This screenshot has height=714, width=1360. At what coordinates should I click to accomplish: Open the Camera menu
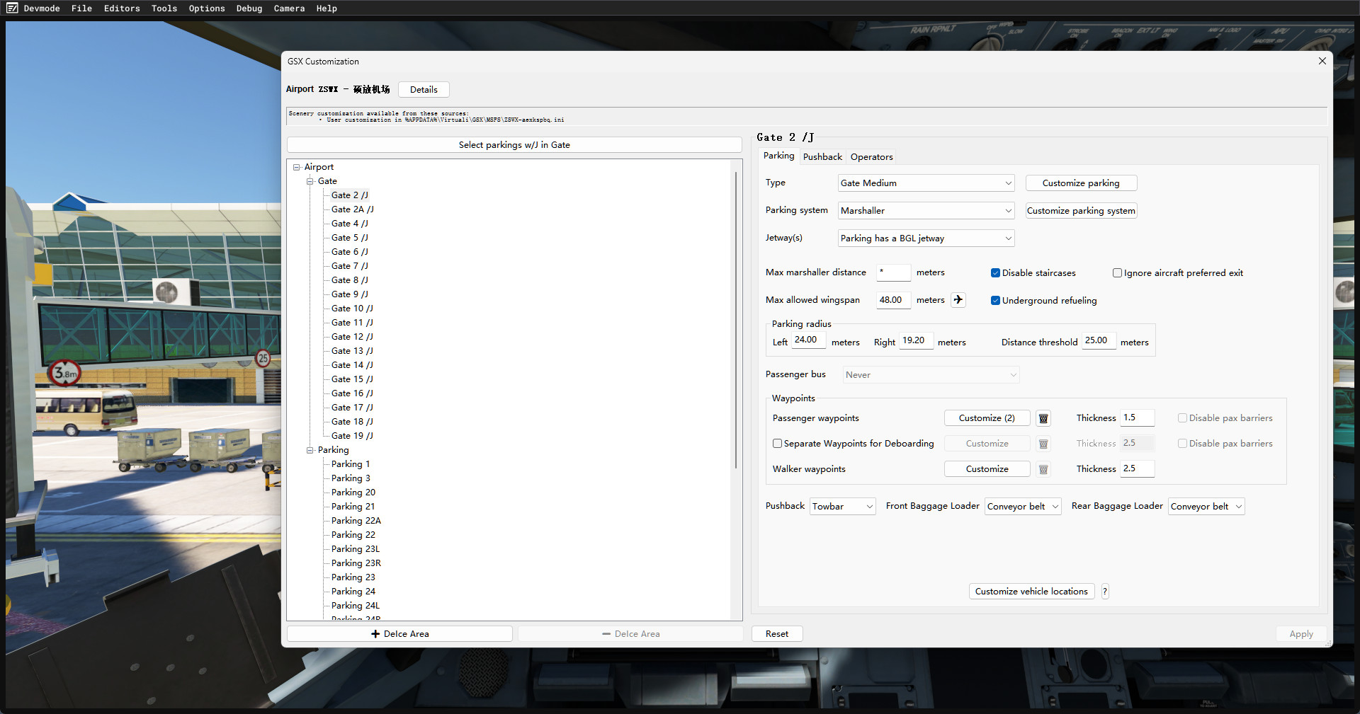pyautogui.click(x=289, y=8)
